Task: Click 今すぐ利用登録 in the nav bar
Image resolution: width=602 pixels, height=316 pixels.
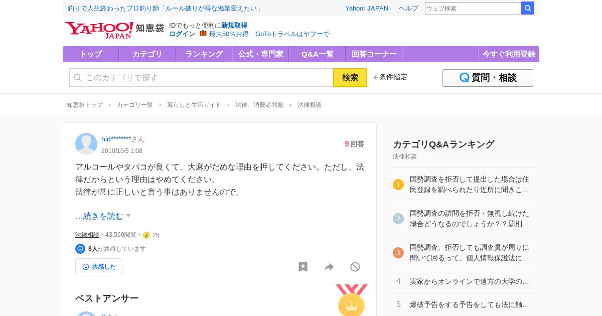Action: click(509, 54)
